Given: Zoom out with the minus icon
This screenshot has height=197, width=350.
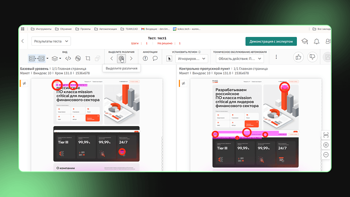Looking at the screenshot, I should pyautogui.click(x=326, y=155).
